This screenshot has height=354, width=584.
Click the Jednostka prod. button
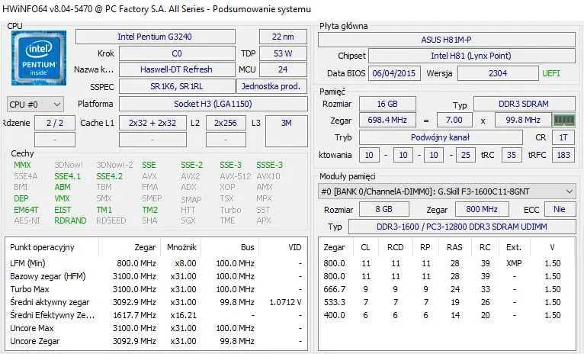[x=271, y=86]
